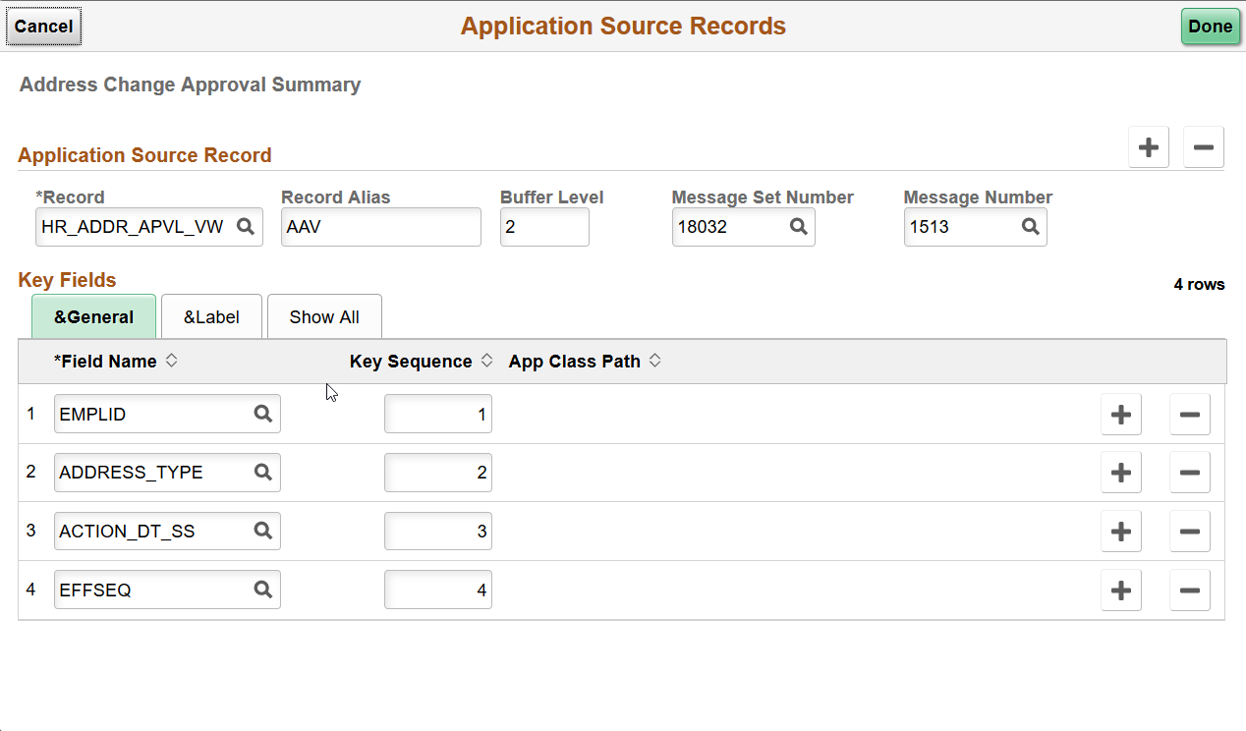
Task: Open the EMPLID field lookup
Action: tap(262, 414)
